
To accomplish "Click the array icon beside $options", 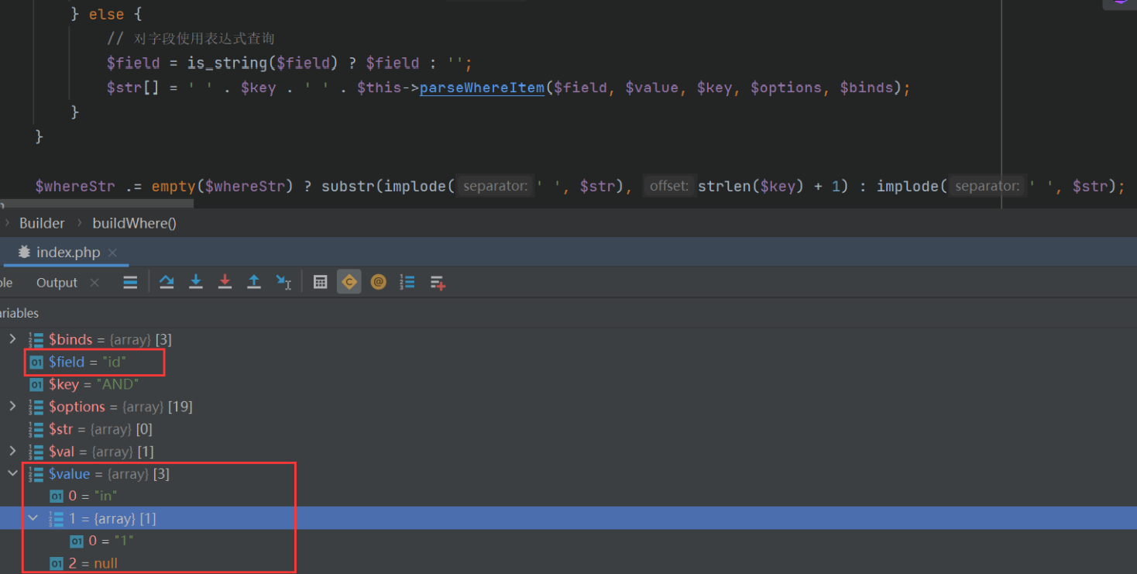I will pyautogui.click(x=36, y=407).
